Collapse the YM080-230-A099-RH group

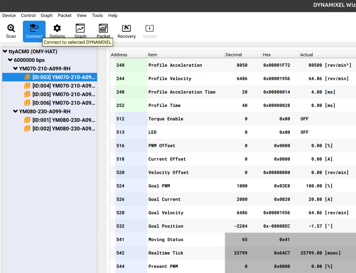15,111
